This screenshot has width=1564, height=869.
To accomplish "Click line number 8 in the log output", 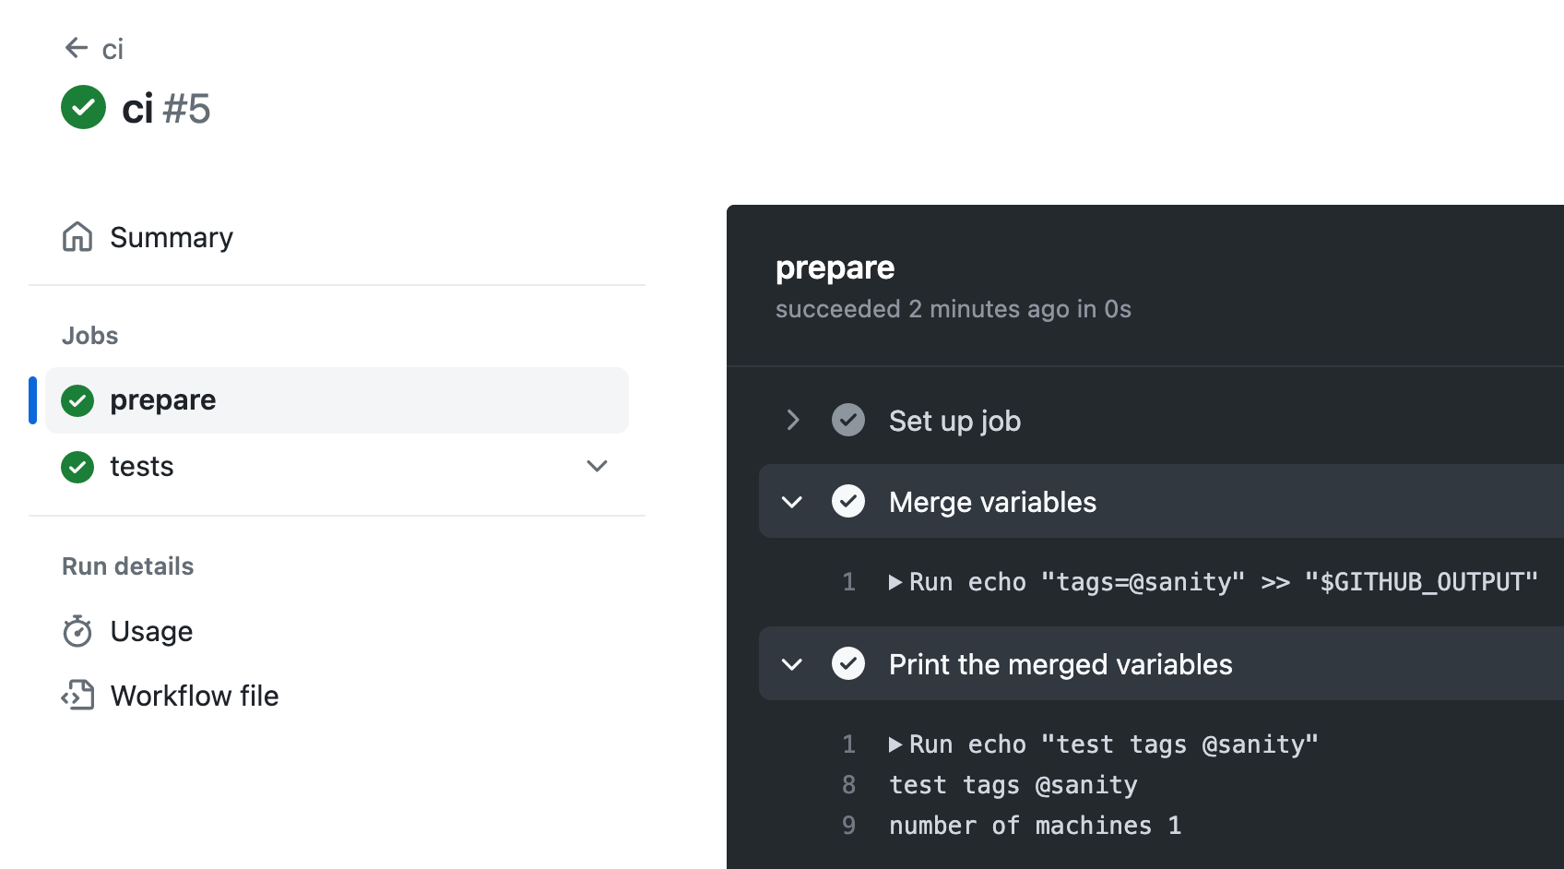I will [848, 784].
